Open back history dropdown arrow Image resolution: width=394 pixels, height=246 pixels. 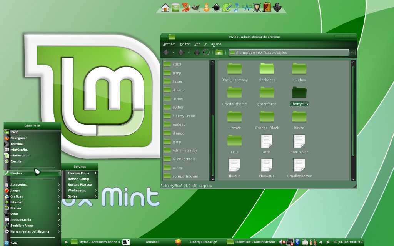point(173,52)
